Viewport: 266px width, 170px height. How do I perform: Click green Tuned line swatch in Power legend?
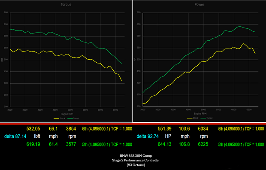click(203, 118)
